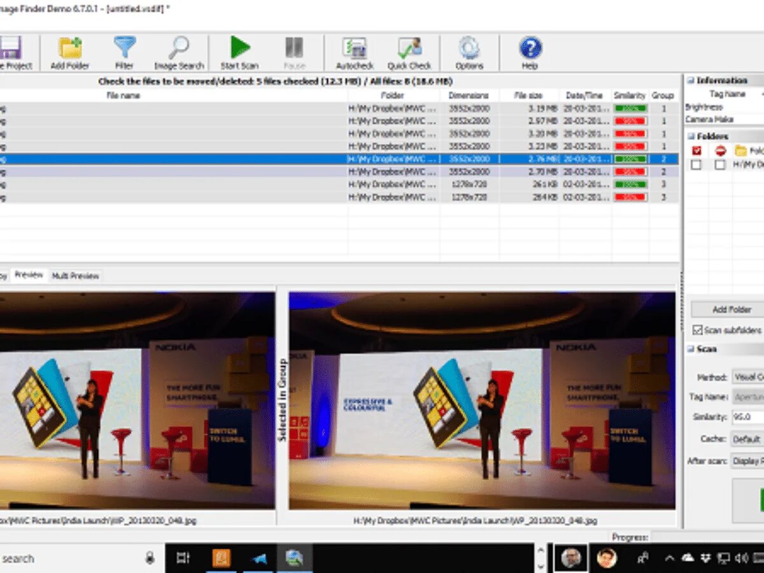This screenshot has width=764, height=573.
Task: Sort by the Date/Time column header
Action: (x=586, y=95)
